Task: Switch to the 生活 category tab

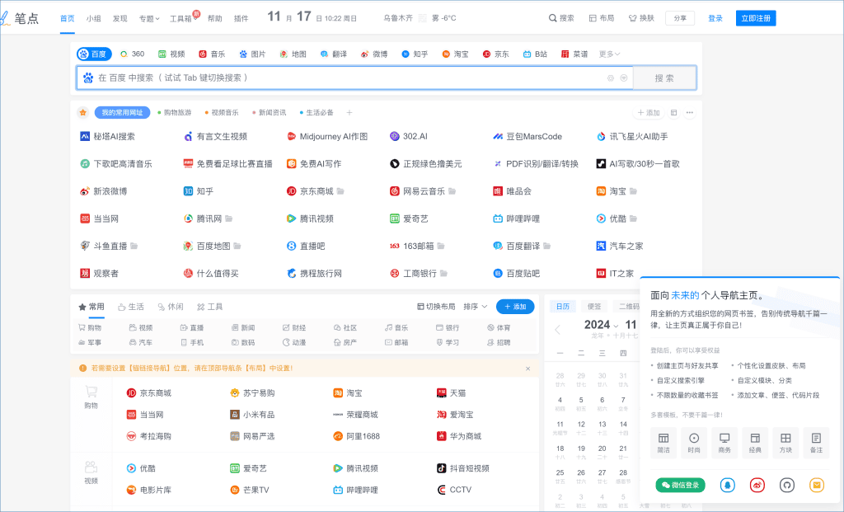Action: click(131, 307)
